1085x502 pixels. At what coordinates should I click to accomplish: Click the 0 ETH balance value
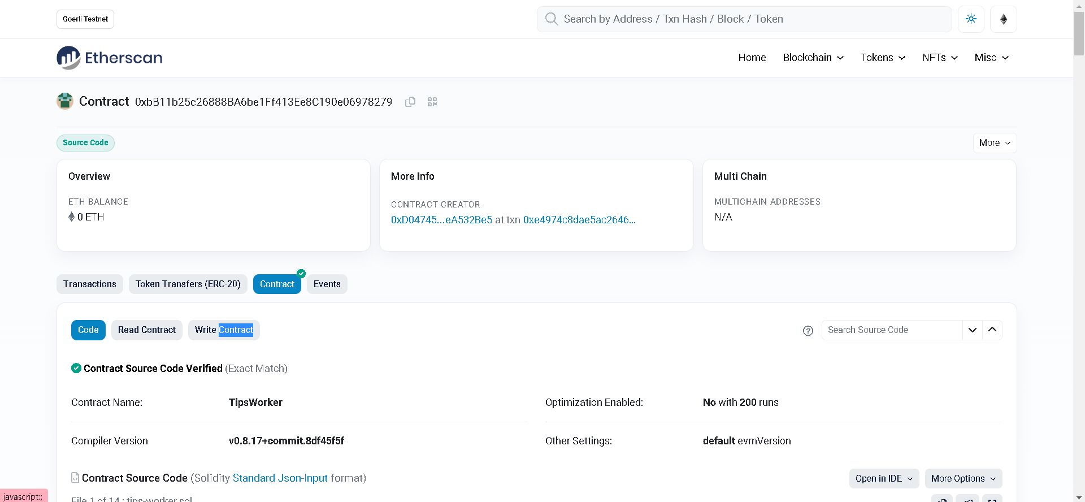pyautogui.click(x=90, y=217)
